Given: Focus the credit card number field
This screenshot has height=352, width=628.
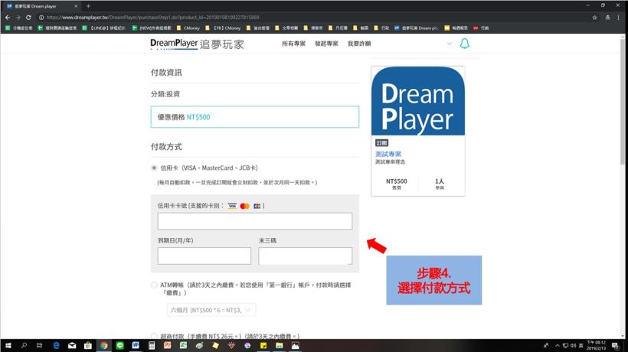Looking at the screenshot, I should coord(255,221).
